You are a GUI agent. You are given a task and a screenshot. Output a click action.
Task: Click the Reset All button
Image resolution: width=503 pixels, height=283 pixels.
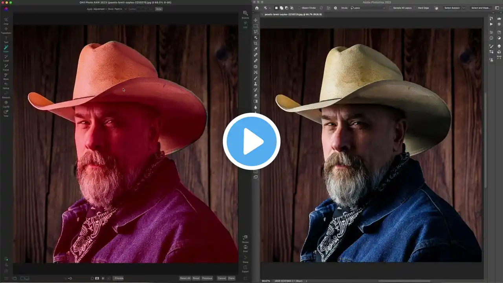click(x=185, y=278)
